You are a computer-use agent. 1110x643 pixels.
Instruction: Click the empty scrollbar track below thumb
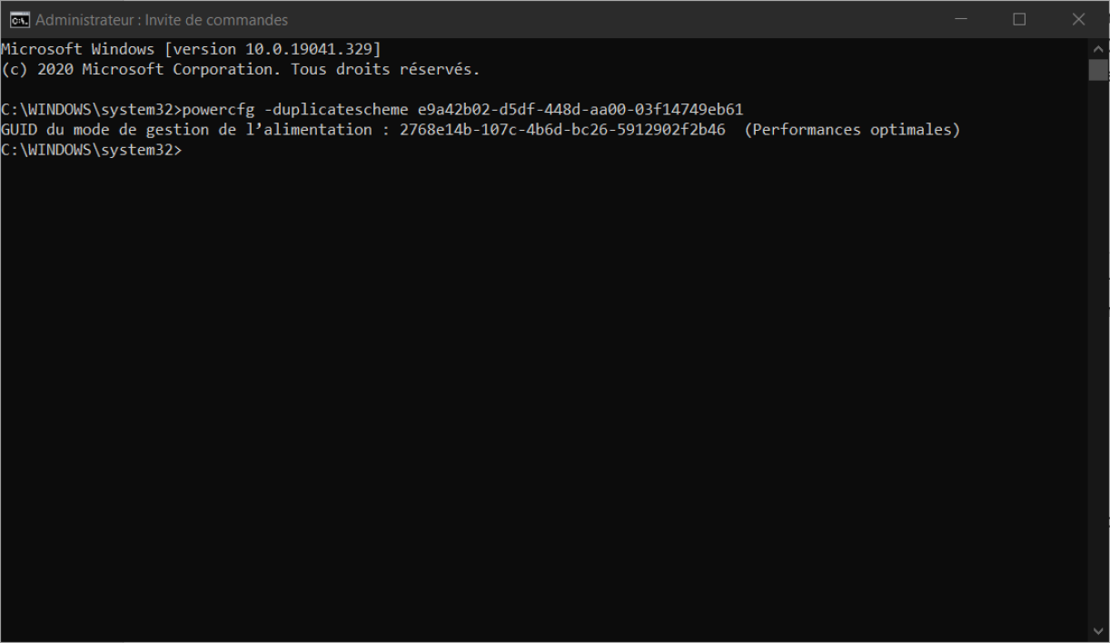pos(1098,363)
